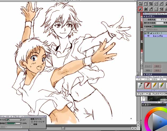Click the horizontal scrollbar thumb below canvas
Image resolution: width=167 pixels, height=131 pixels.
pyautogui.click(x=63, y=128)
